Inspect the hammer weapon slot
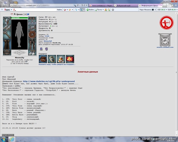The height and width of the screenshot is (142, 178). tap(7, 35)
